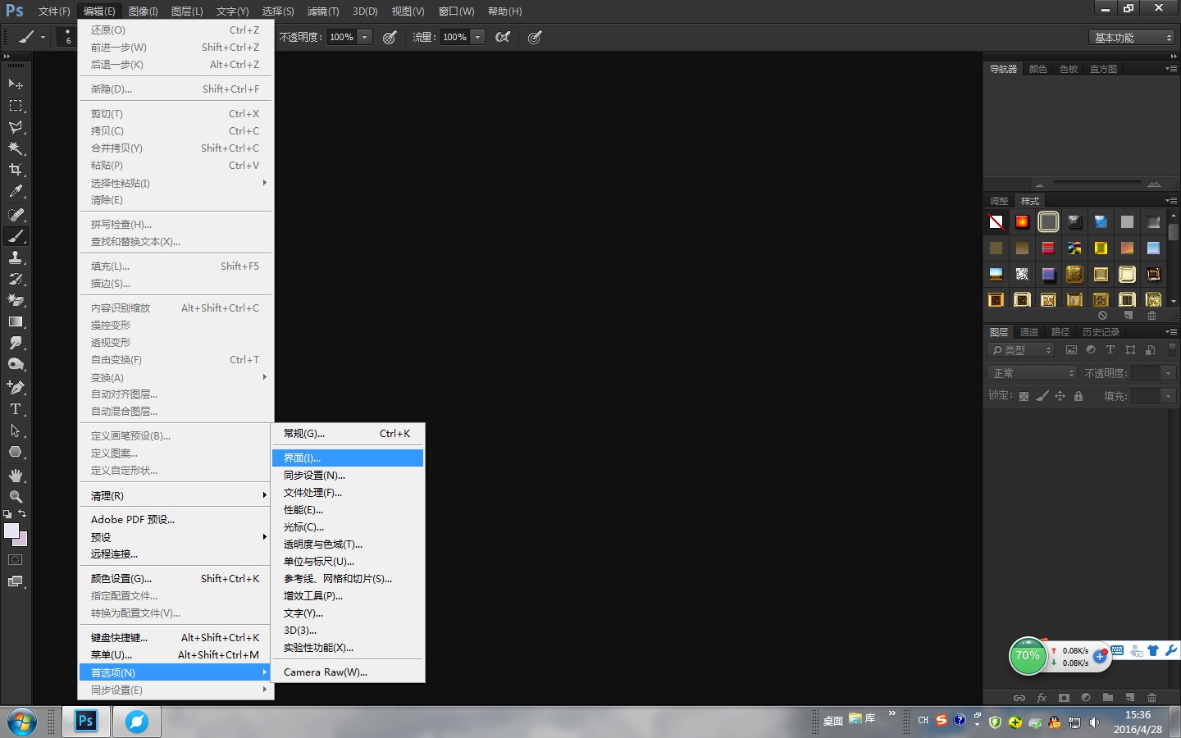Select the Eyedropper tool

click(16, 191)
